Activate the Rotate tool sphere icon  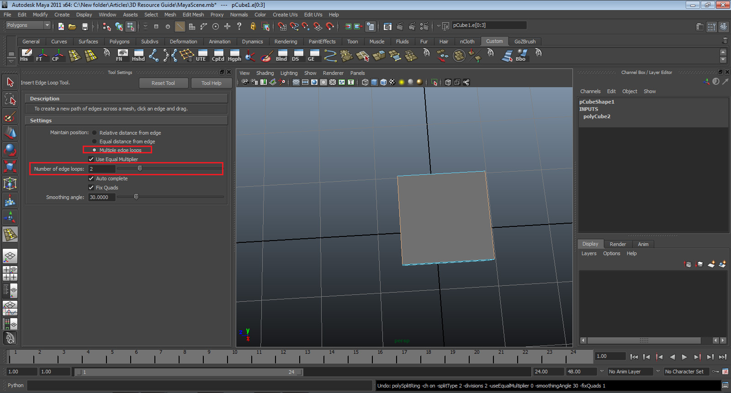pos(10,150)
